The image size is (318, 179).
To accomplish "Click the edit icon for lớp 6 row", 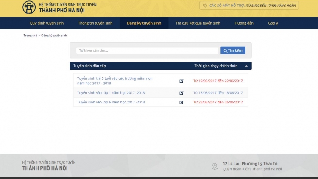I will (x=181, y=103).
